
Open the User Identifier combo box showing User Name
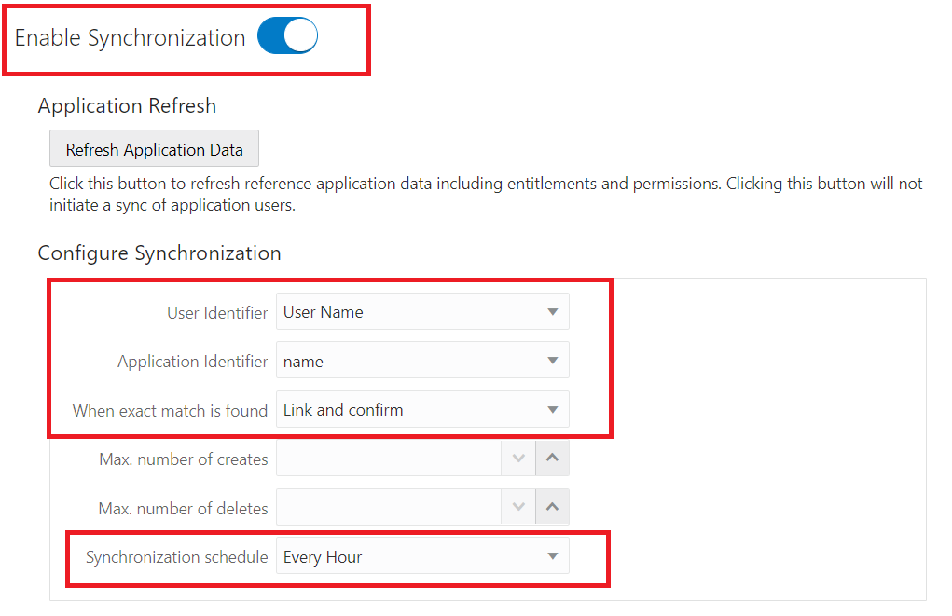click(x=408, y=312)
